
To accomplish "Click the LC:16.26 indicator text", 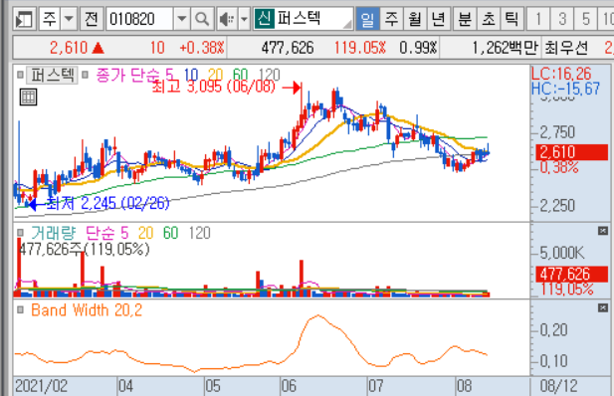I will [561, 74].
